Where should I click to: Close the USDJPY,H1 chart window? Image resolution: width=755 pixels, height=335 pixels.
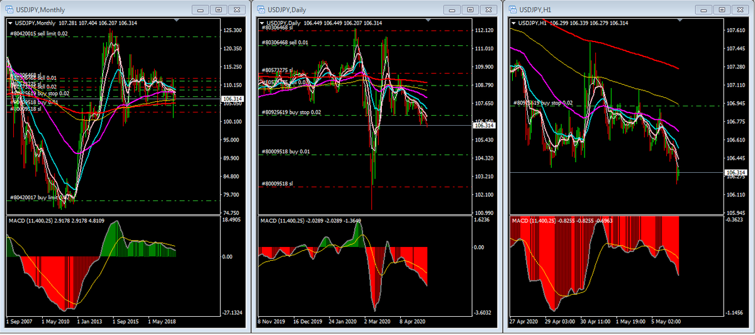pos(739,9)
